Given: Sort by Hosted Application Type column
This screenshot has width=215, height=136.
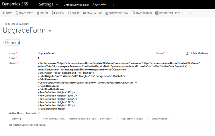Looking at the screenshot, I should (82, 119).
